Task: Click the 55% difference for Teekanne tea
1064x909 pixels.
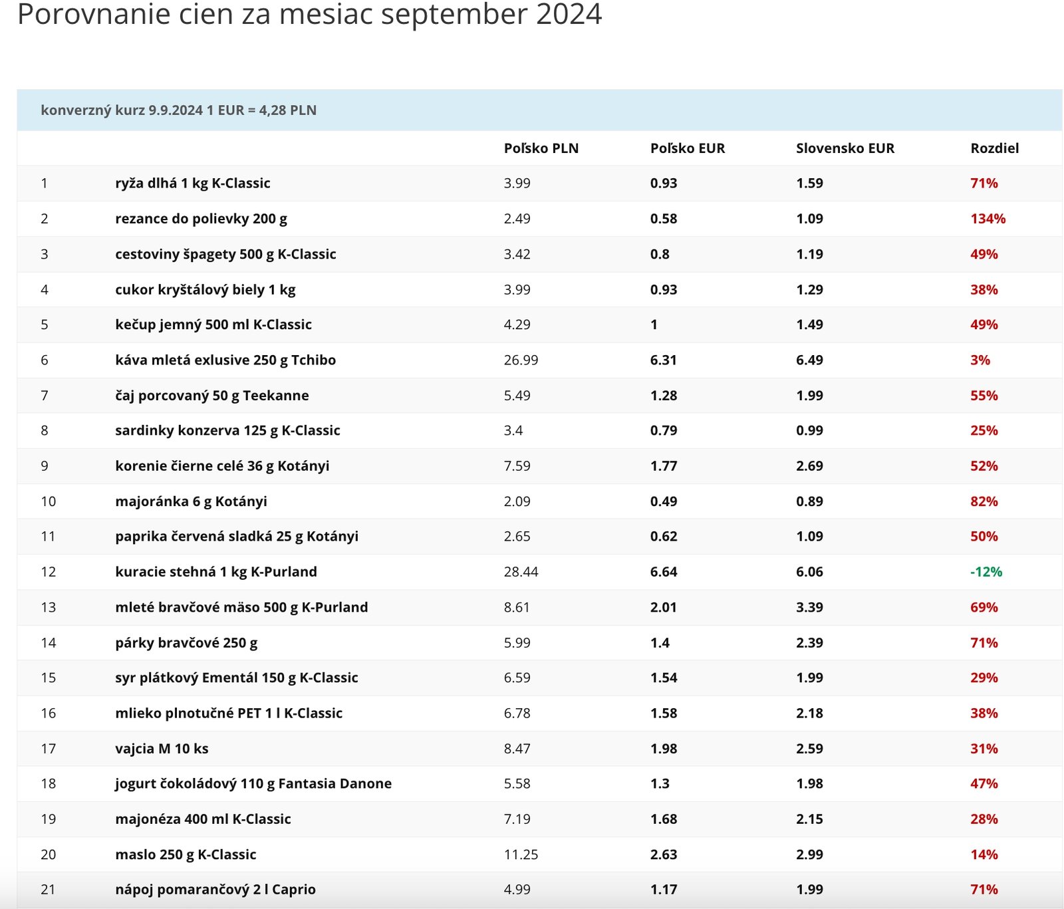Action: coord(984,396)
